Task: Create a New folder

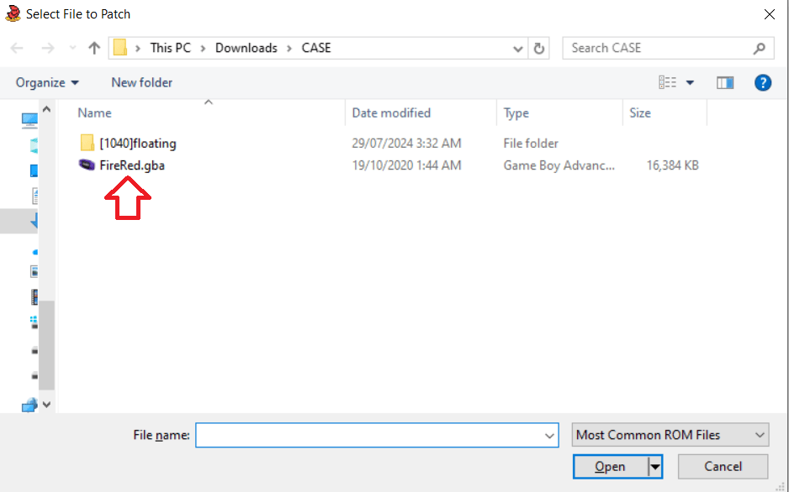Action: click(140, 82)
